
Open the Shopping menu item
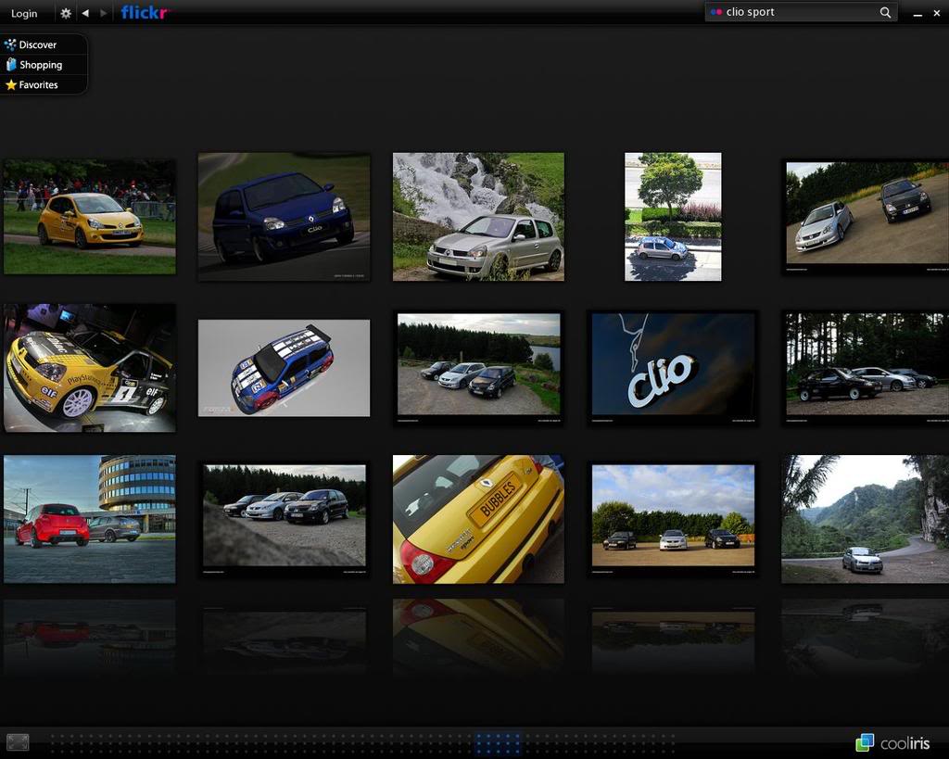tap(40, 65)
